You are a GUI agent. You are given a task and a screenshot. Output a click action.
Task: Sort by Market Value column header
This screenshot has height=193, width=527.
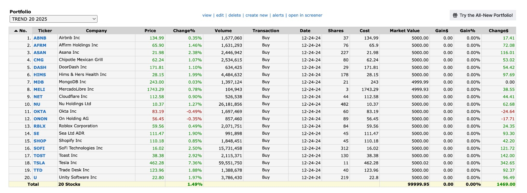pos(405,31)
